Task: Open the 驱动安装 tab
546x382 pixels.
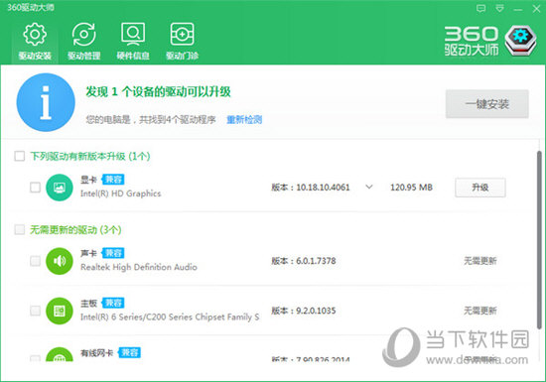Action: tap(35, 41)
